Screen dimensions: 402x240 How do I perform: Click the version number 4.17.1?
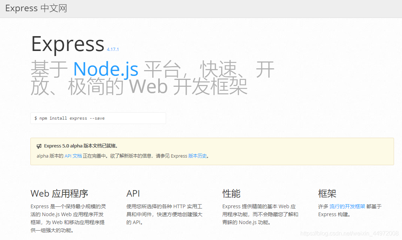113,49
